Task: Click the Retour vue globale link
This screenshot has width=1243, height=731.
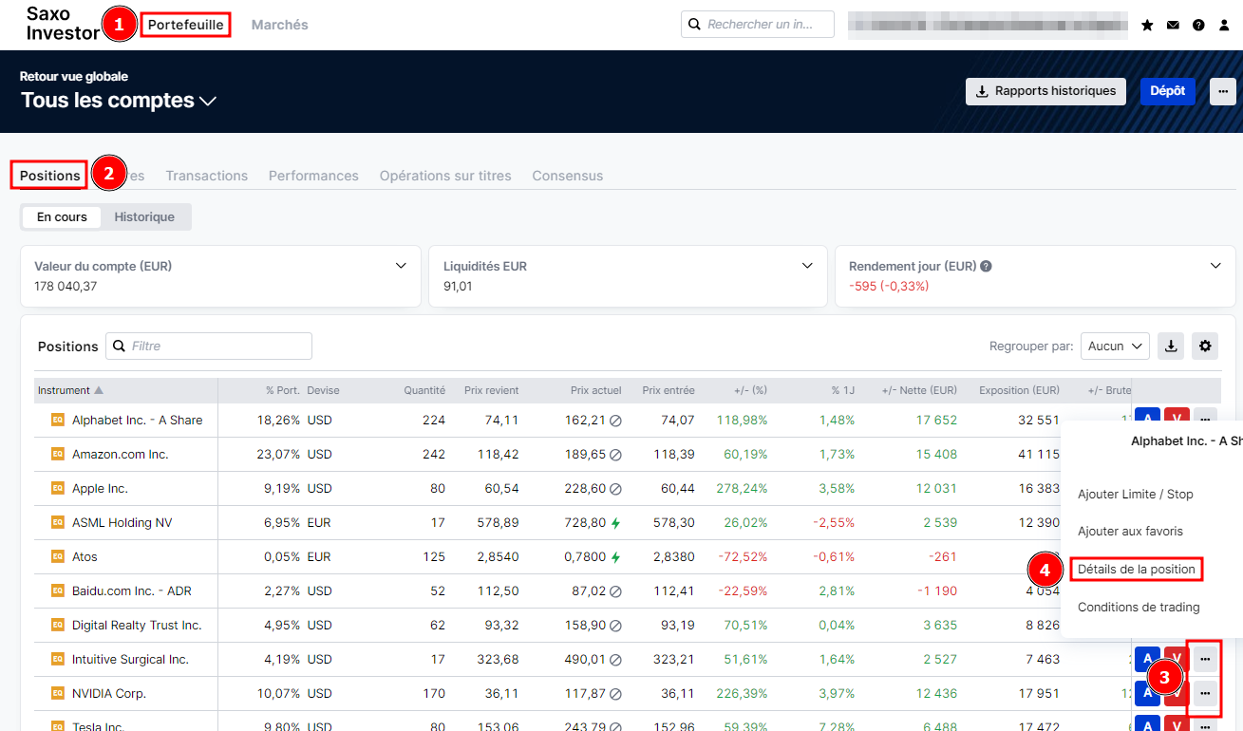Action: tap(73, 76)
